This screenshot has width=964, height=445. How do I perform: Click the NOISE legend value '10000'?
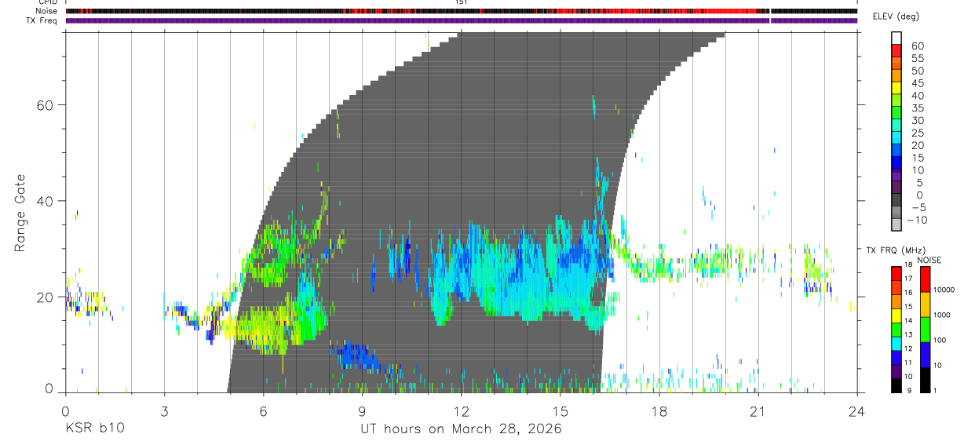(945, 290)
